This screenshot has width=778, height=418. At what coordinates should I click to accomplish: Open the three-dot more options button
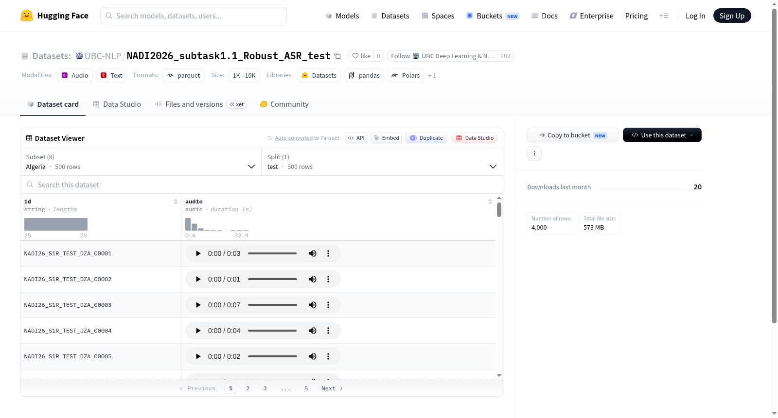click(534, 153)
